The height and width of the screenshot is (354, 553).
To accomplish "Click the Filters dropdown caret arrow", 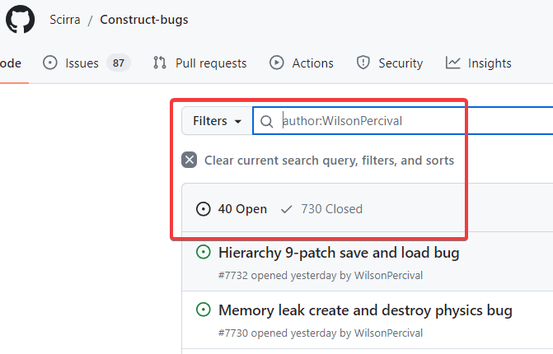I will click(238, 122).
